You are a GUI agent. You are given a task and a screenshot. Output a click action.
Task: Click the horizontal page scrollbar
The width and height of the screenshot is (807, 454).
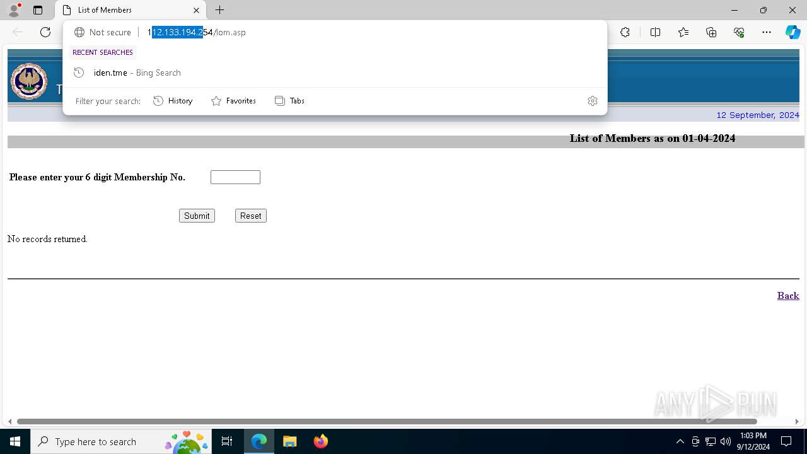[x=386, y=421]
